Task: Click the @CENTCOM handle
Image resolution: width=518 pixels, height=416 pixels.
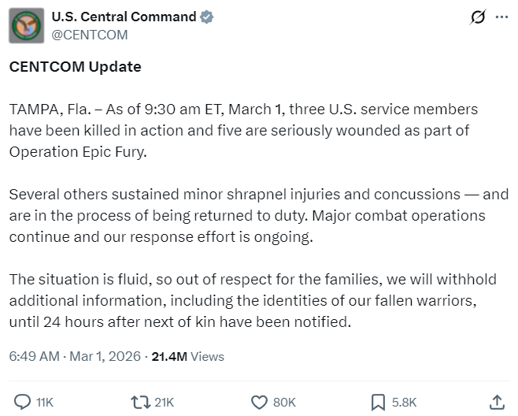Action: click(90, 35)
